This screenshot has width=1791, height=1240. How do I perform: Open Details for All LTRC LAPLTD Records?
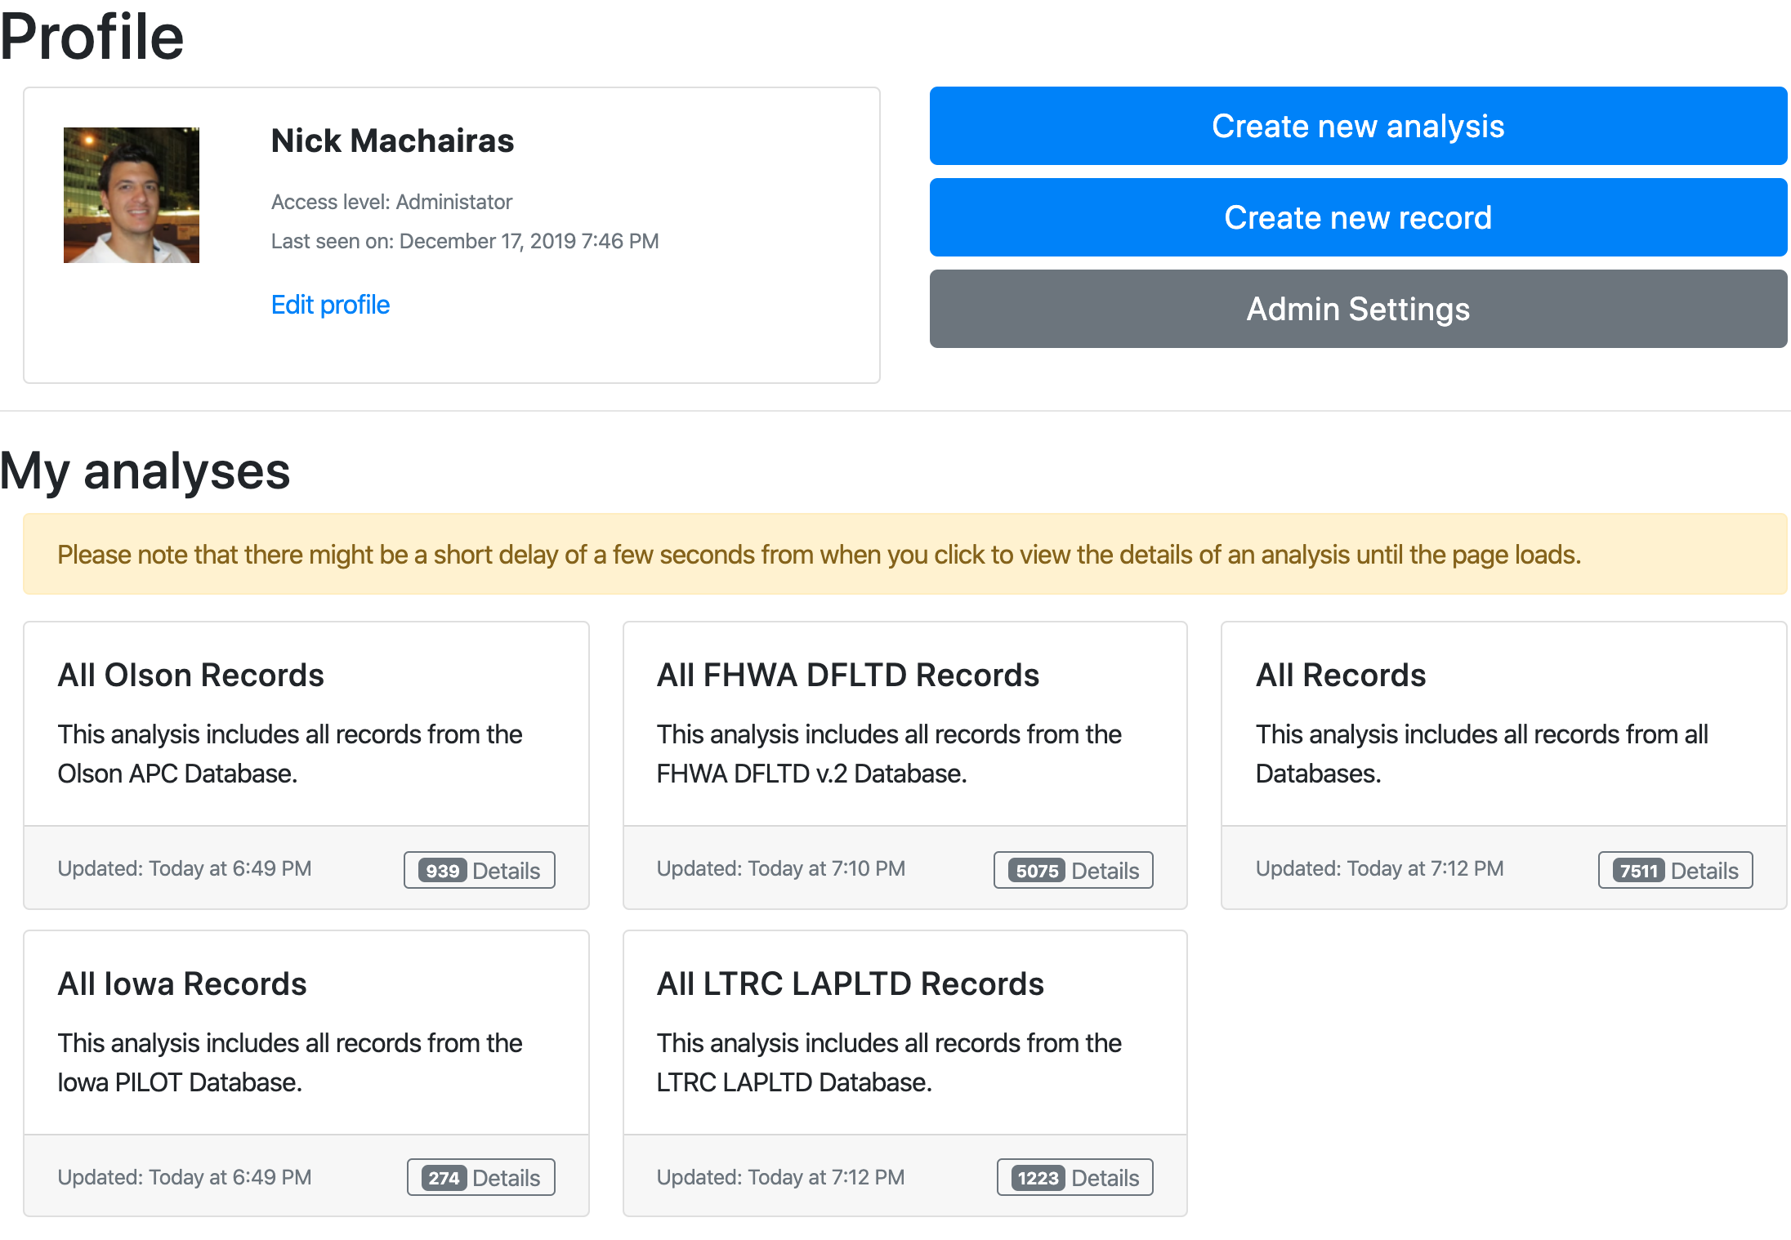coord(1075,1177)
